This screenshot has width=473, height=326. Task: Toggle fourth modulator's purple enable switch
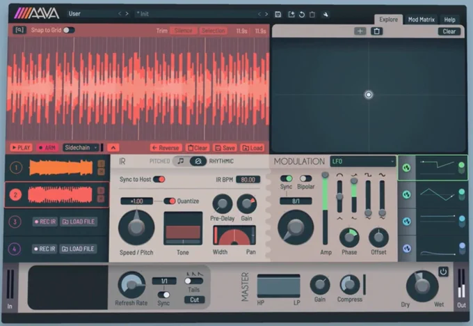462,248
